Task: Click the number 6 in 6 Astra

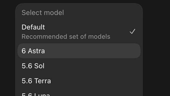Action: click(24, 51)
